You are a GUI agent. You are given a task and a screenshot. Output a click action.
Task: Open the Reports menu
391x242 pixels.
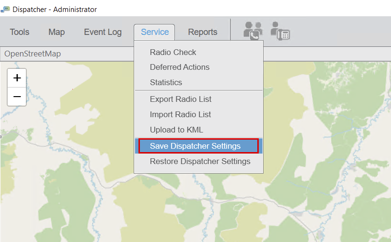203,32
